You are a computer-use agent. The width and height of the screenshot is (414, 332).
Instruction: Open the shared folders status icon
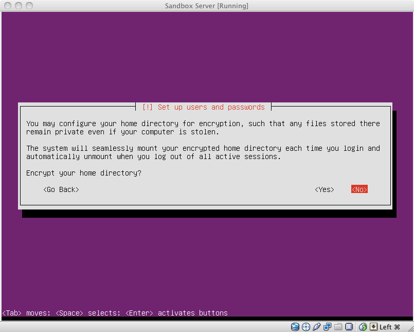pos(338,327)
